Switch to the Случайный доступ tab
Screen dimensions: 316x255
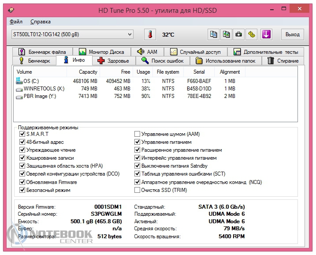pos(196,52)
